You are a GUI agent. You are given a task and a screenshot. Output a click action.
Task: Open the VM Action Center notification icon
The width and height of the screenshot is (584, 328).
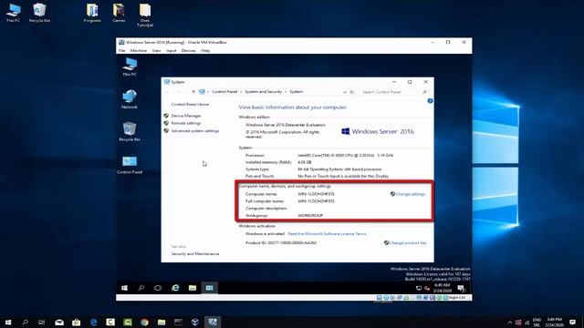461,288
